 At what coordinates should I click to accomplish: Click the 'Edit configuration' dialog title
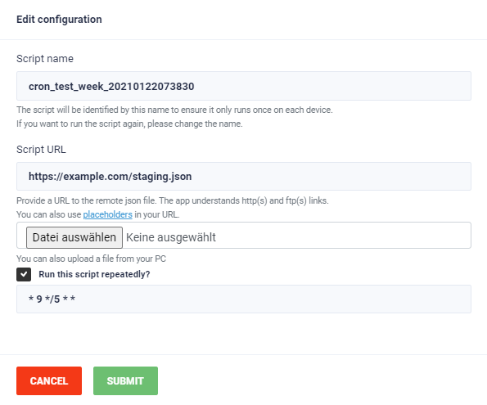pyautogui.click(x=59, y=20)
